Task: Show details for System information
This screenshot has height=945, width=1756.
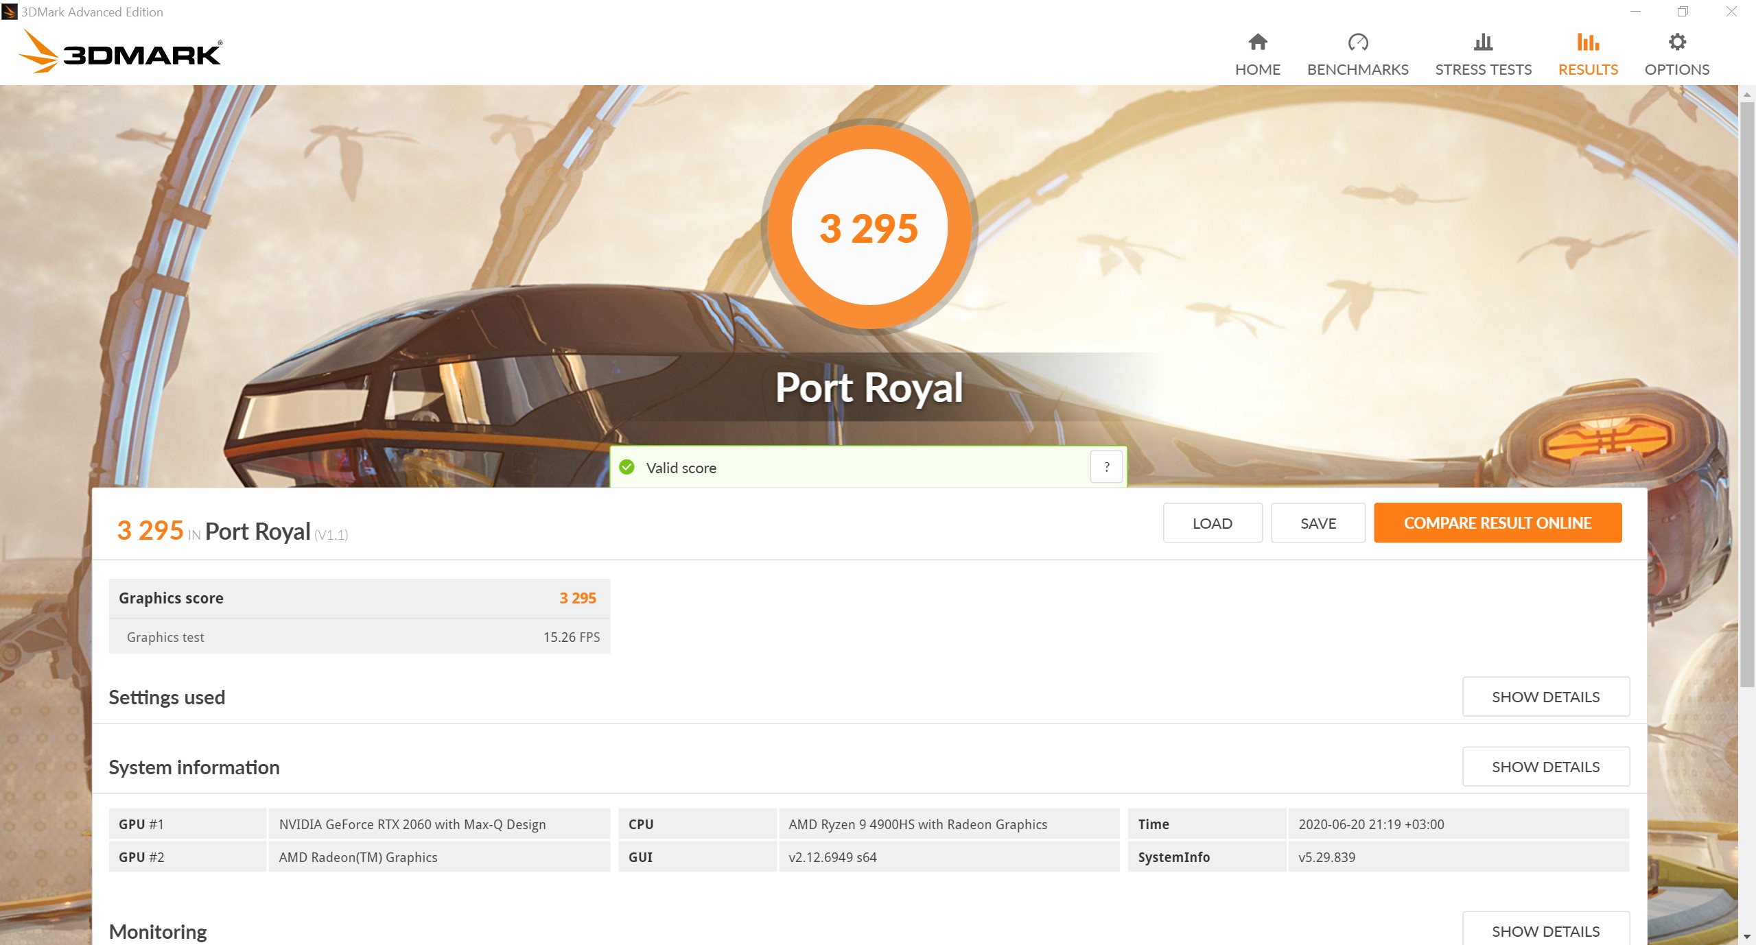Action: (1545, 767)
